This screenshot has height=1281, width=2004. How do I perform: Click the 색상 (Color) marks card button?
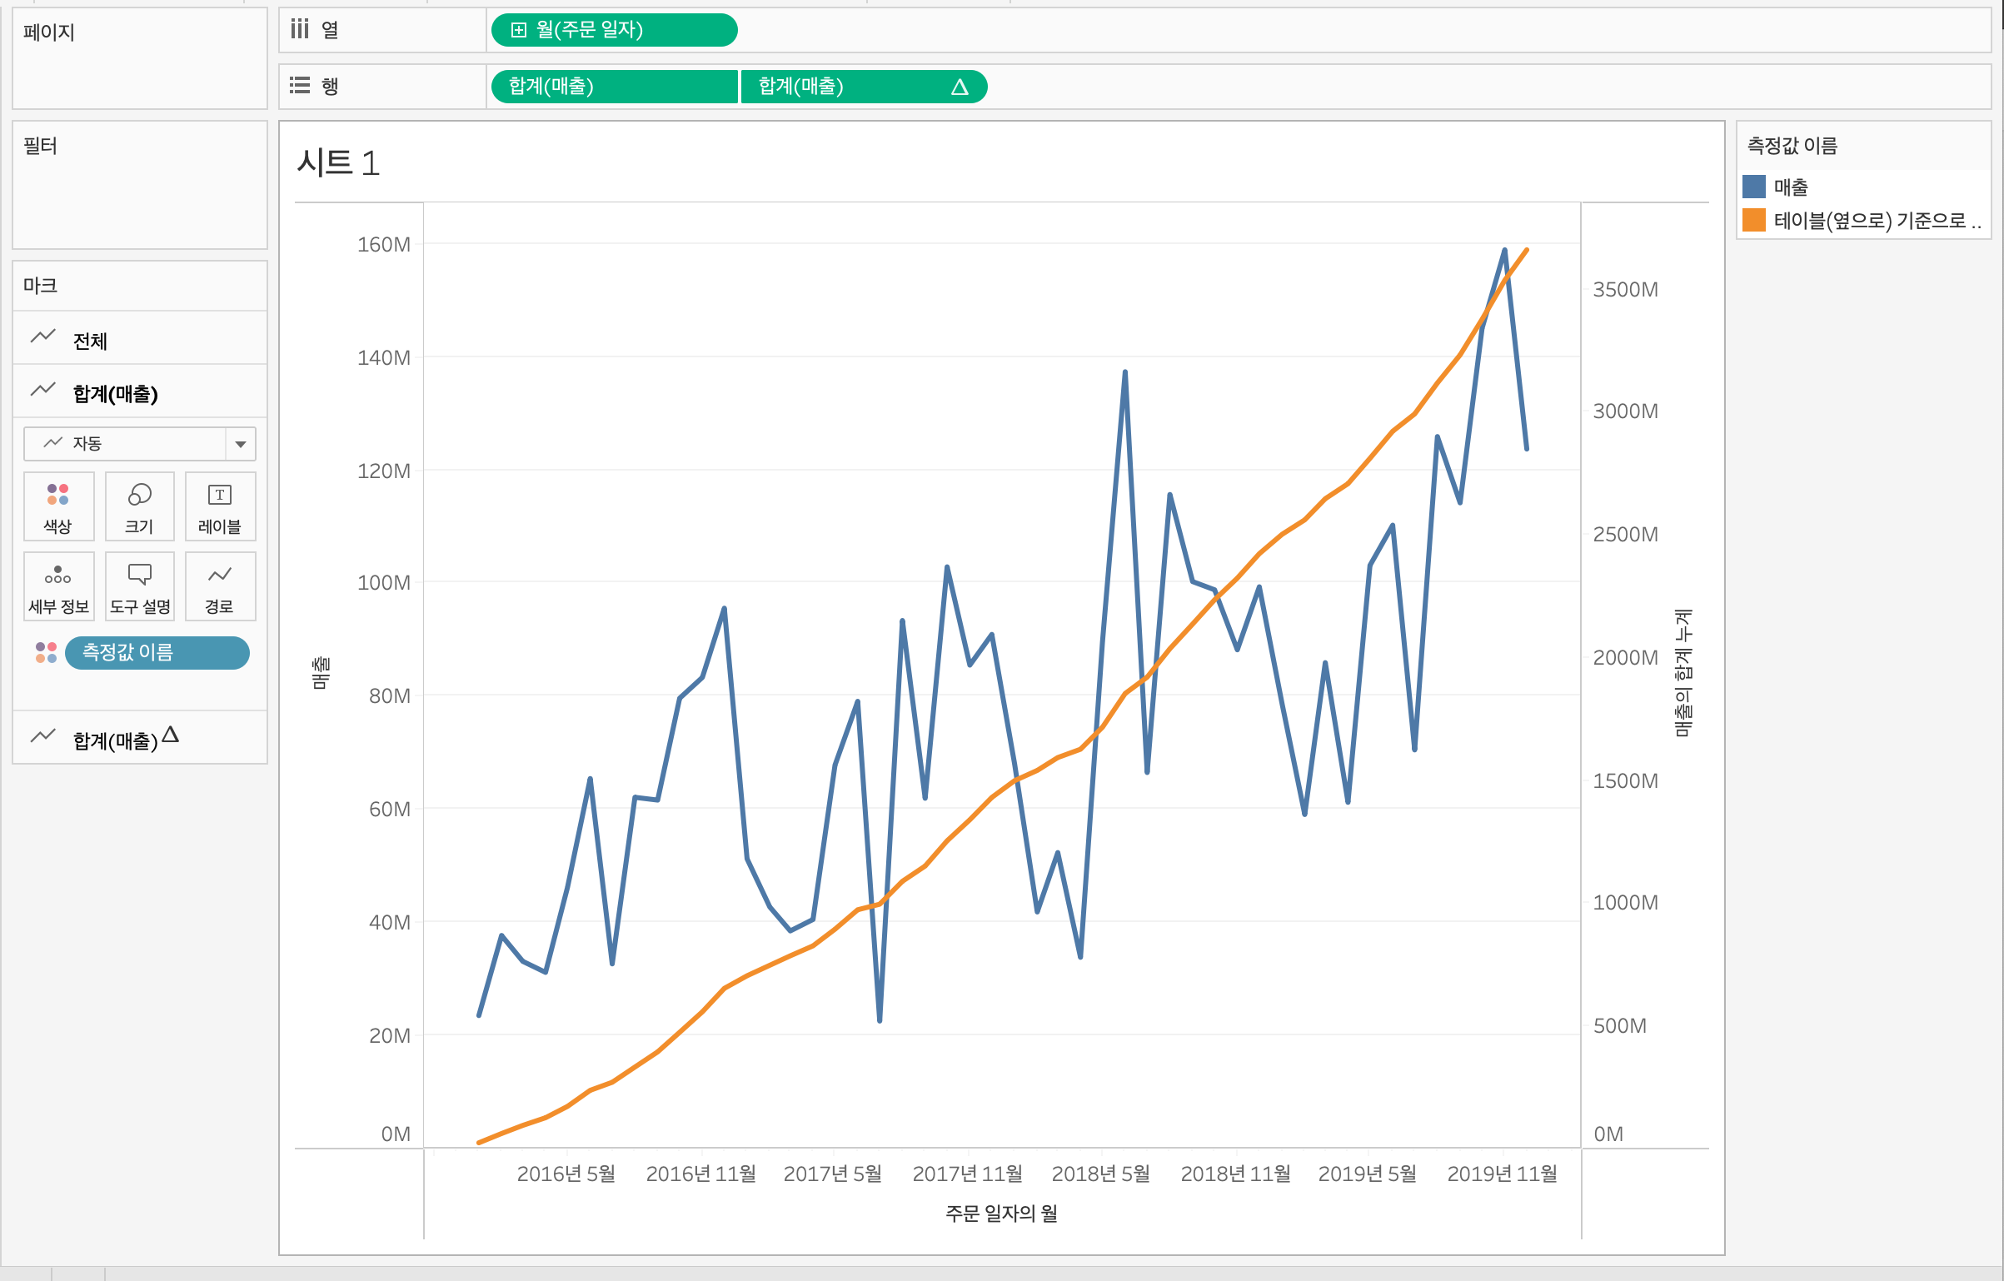(x=58, y=506)
